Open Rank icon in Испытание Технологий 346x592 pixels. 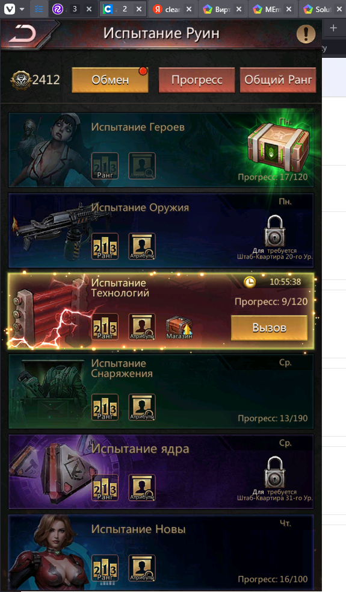coord(105,326)
